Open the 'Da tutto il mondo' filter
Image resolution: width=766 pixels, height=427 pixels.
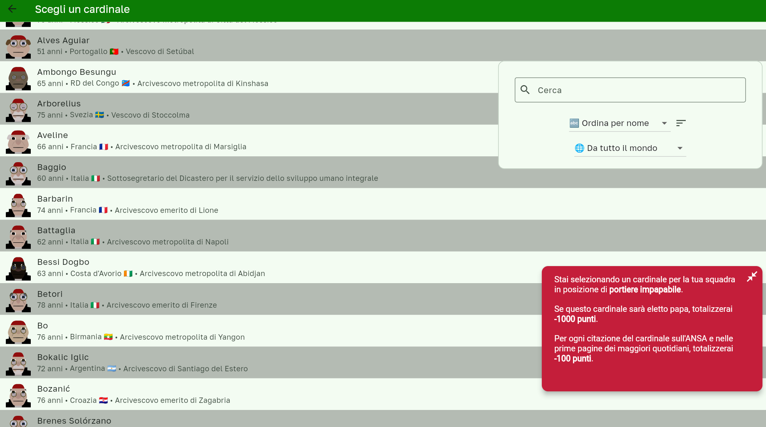point(629,148)
